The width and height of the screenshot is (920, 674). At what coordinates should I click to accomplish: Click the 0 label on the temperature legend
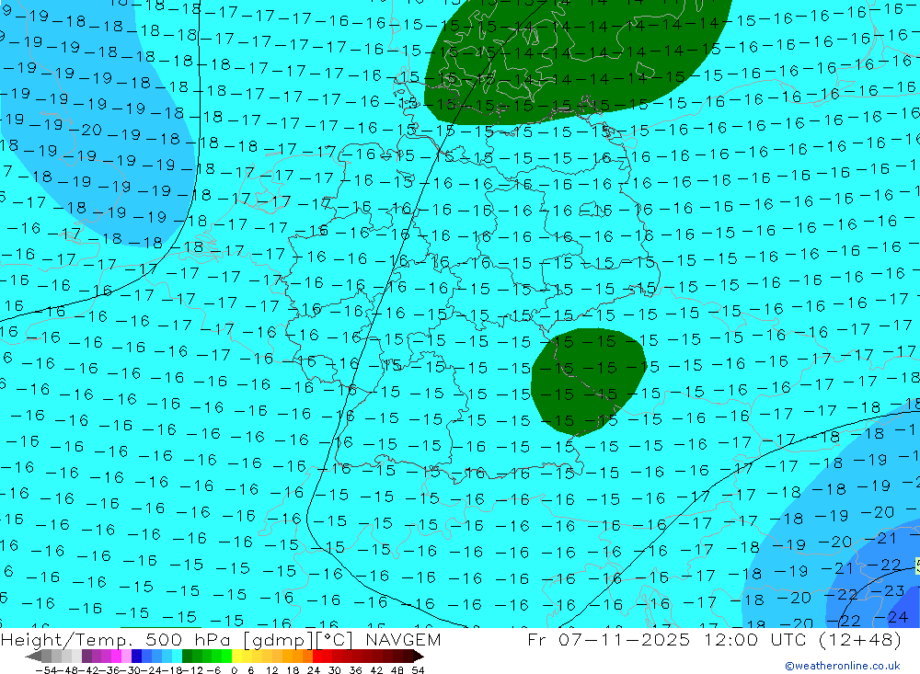[234, 670]
